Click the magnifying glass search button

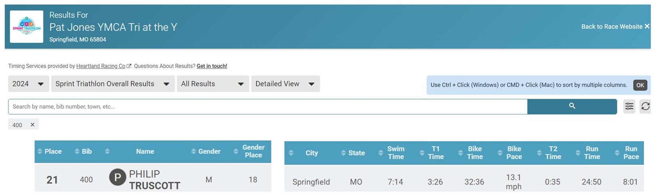coord(572,106)
